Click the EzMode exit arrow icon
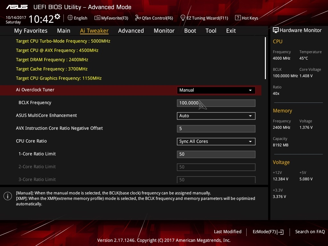The height and width of the screenshot is (246, 328). [281, 232]
